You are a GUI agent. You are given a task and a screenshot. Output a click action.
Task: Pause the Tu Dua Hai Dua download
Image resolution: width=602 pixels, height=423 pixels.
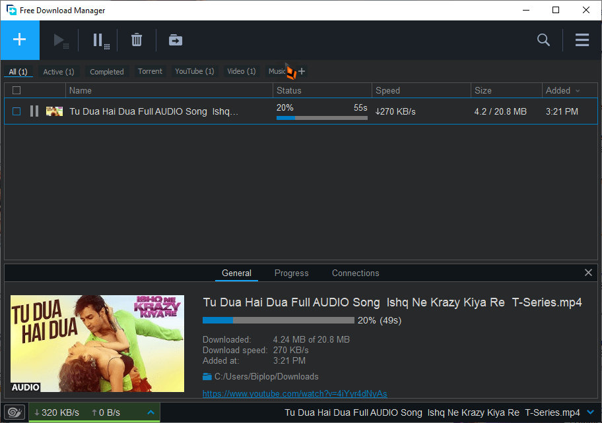pyautogui.click(x=34, y=111)
